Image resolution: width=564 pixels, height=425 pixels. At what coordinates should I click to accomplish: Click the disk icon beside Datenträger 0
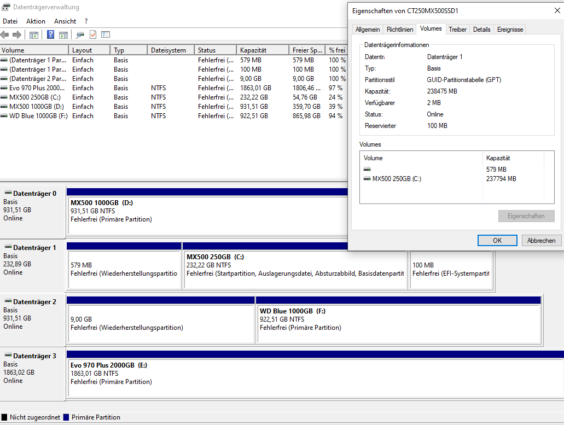(x=8, y=193)
